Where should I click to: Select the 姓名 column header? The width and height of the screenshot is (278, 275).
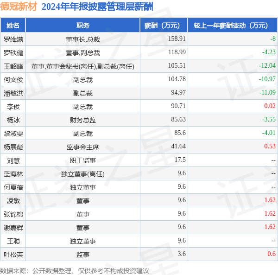click(x=13, y=26)
